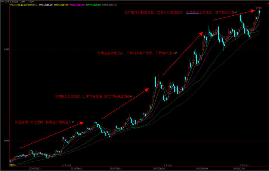This screenshot has height=171, width=269.
Task: Click the 2020/10/09 date label
Action: (x=202, y=168)
